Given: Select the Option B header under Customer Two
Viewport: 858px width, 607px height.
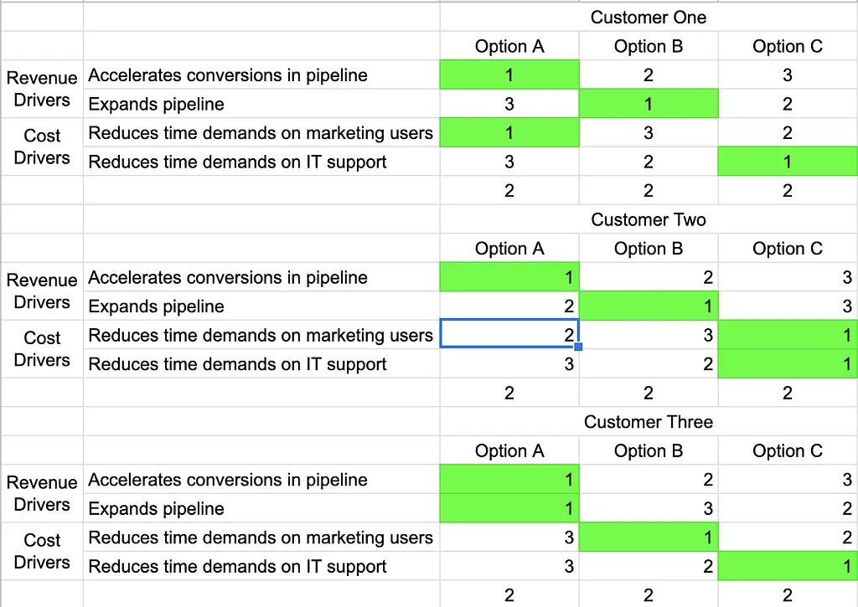Looking at the screenshot, I should 649,249.
